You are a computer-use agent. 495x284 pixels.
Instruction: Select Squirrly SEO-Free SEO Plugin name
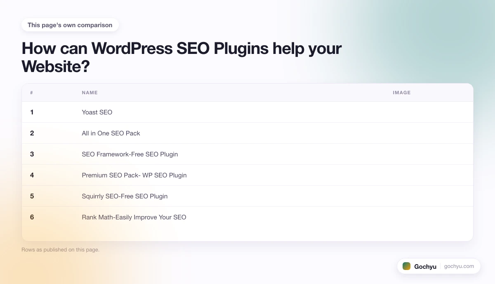click(x=125, y=196)
